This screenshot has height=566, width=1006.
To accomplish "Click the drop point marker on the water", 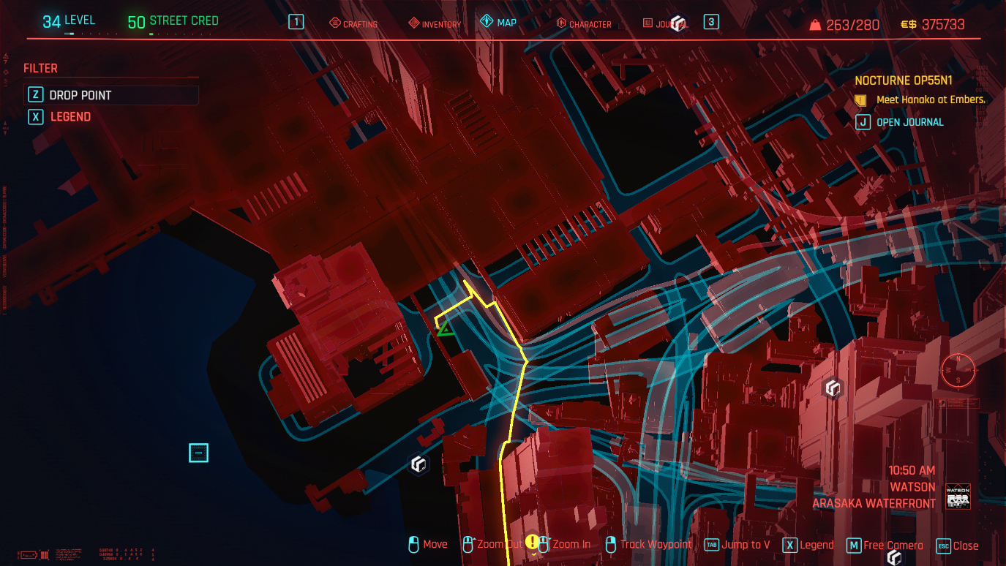I will [x=198, y=453].
